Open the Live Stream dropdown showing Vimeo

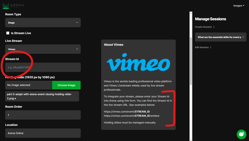pos(43,49)
